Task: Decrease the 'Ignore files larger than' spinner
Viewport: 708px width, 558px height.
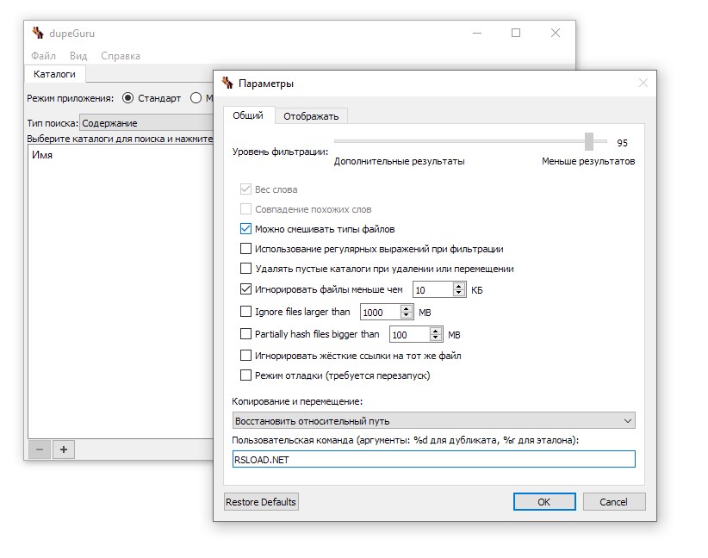Action: point(407,314)
